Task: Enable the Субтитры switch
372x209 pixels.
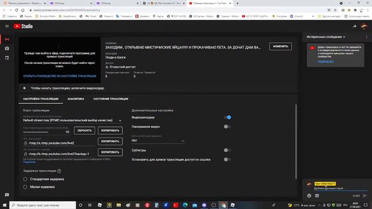Action: pyautogui.click(x=227, y=150)
